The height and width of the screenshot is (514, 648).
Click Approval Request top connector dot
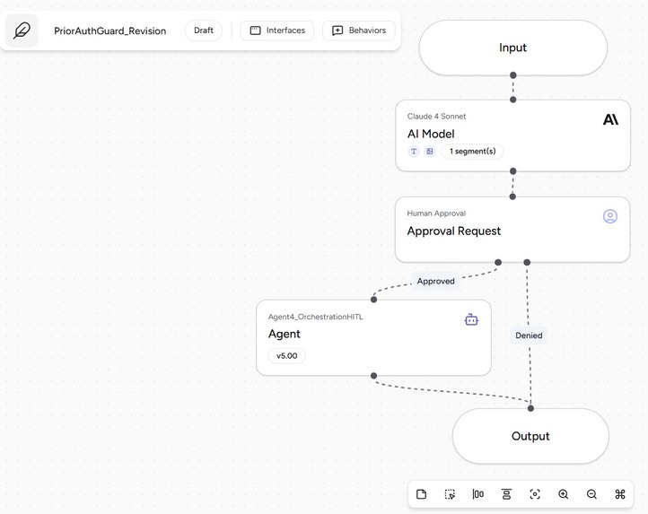tap(512, 196)
